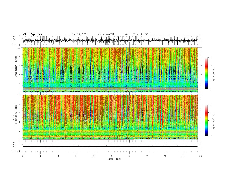Click the "7" minute tick label
Image resolution: width=226 pixels, height=175 pixels.
pos(147,156)
